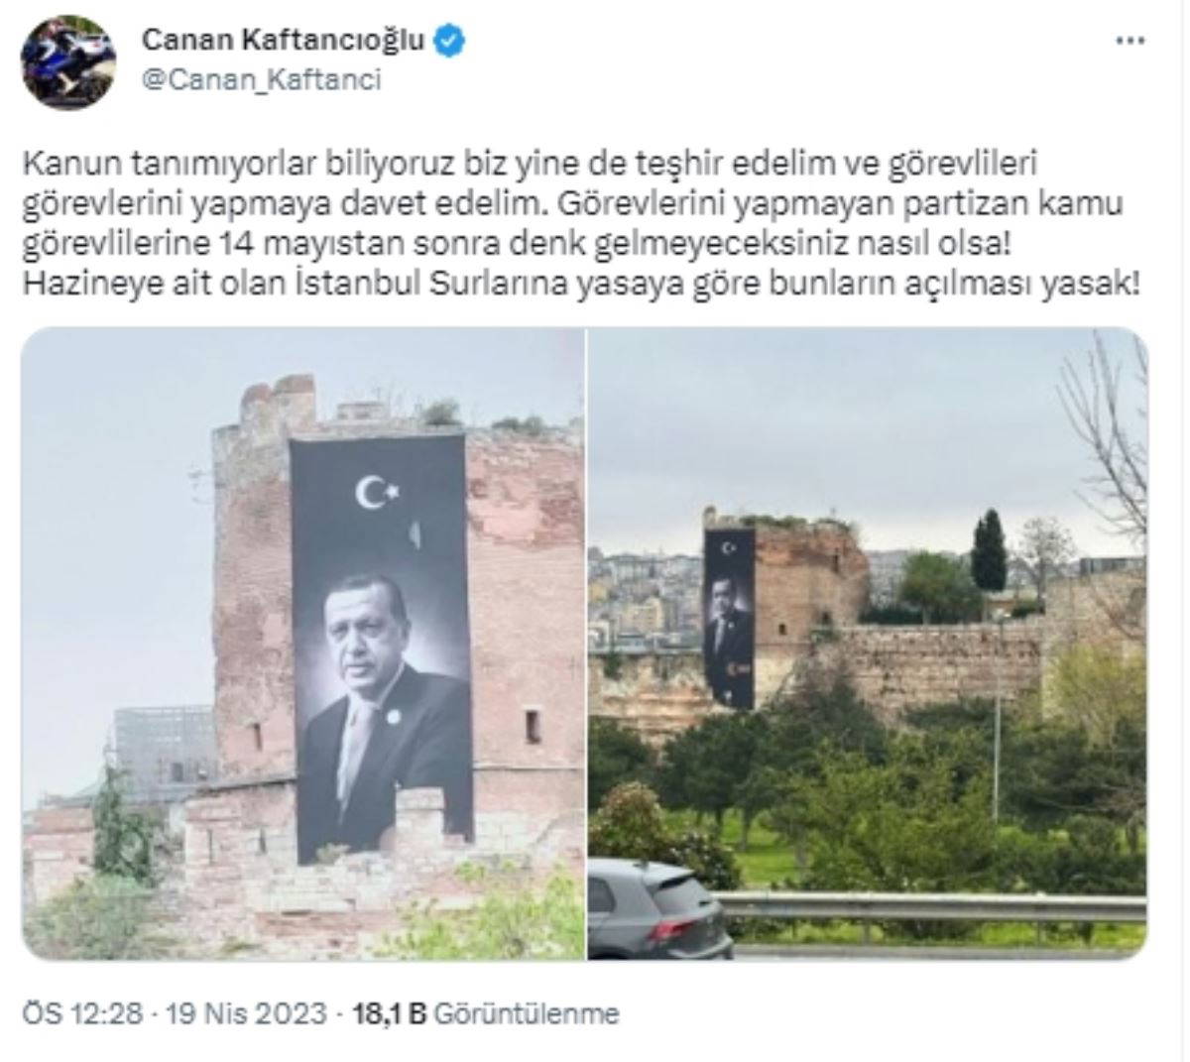Click the crescent and star on the left banner

[377, 492]
